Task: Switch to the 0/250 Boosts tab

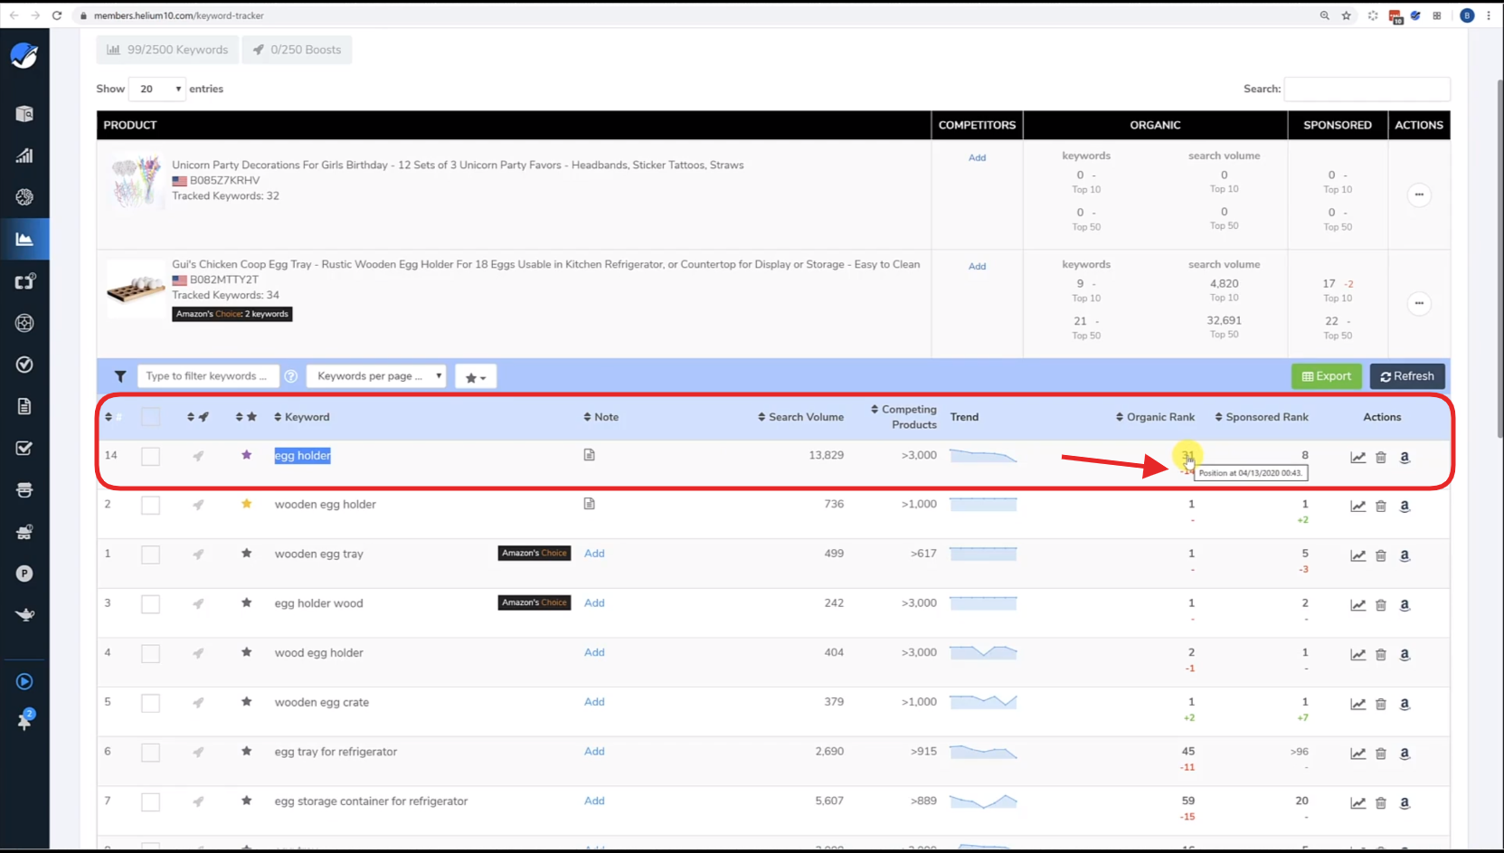Action: (297, 50)
